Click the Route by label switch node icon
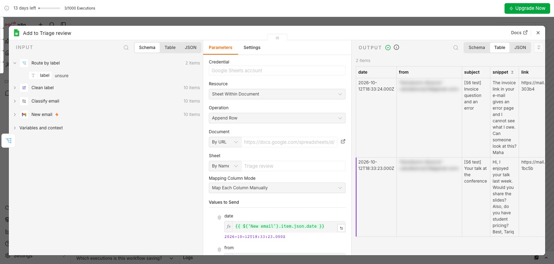This screenshot has width=554, height=264. [x=24, y=63]
